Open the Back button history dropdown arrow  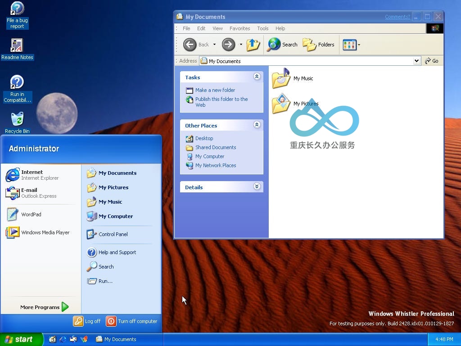coord(214,45)
